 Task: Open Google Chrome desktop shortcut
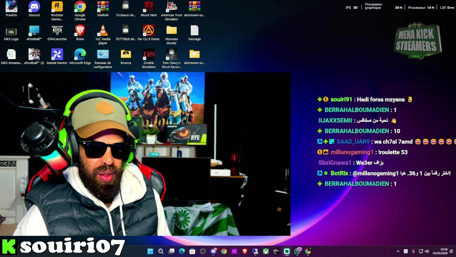80,11
